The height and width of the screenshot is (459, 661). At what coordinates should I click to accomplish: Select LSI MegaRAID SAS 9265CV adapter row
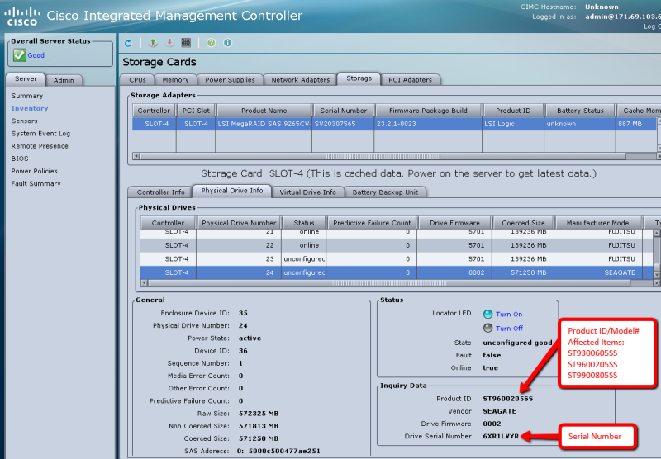(x=394, y=124)
